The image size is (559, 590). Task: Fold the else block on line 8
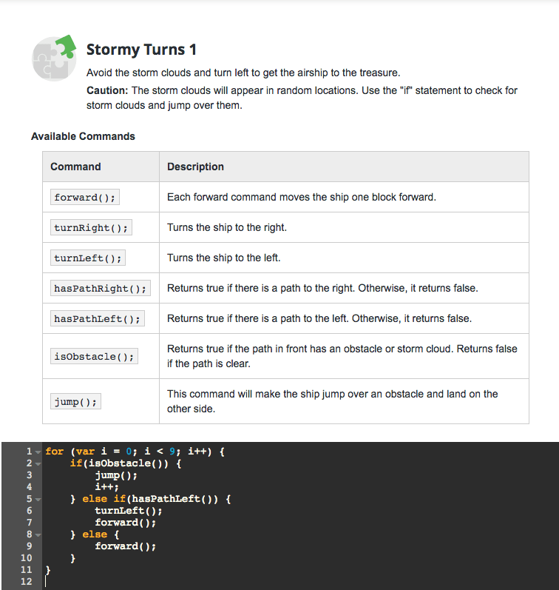pos(37,534)
